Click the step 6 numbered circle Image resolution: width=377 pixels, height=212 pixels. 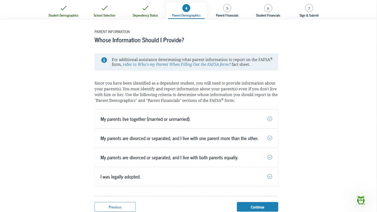point(268,9)
